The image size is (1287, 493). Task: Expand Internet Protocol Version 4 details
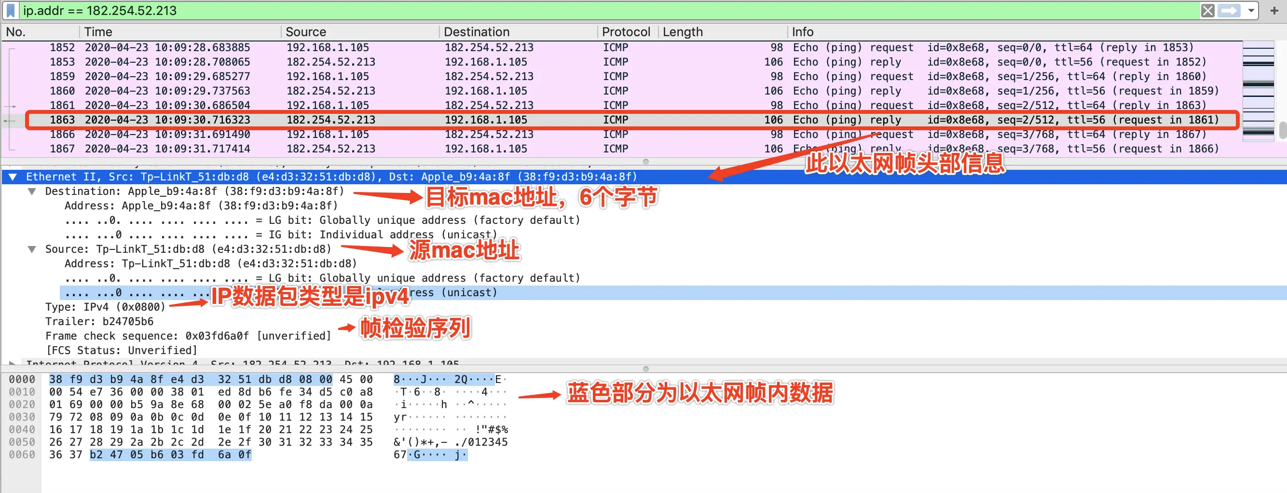[11, 364]
